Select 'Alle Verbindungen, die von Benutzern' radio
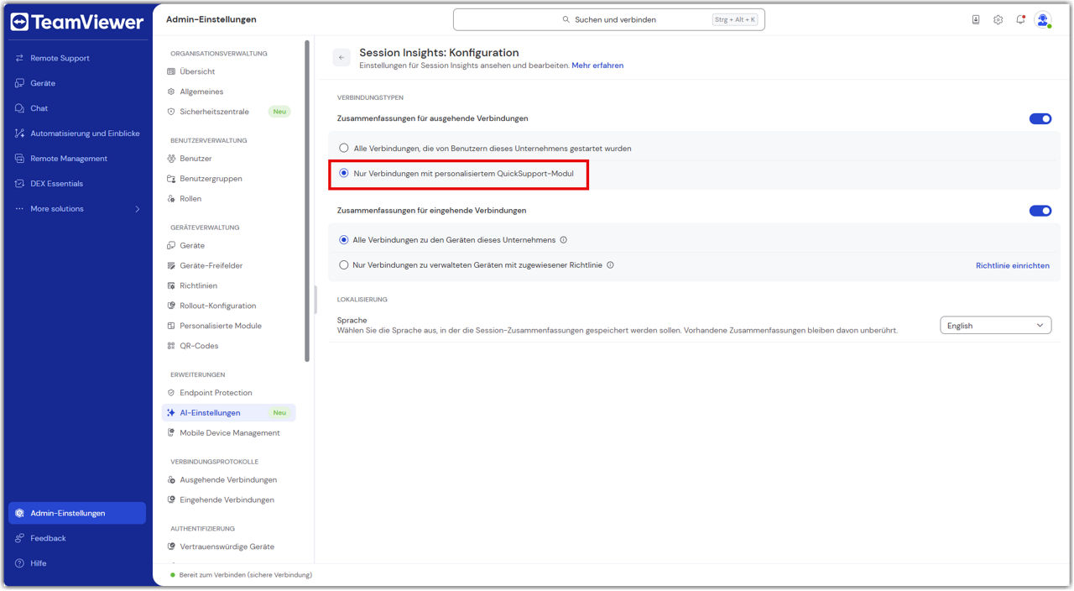Screen dimensions: 1074x591 coord(344,148)
